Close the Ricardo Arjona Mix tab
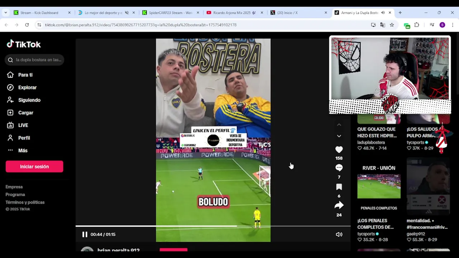This screenshot has width=459, height=258. point(262,13)
